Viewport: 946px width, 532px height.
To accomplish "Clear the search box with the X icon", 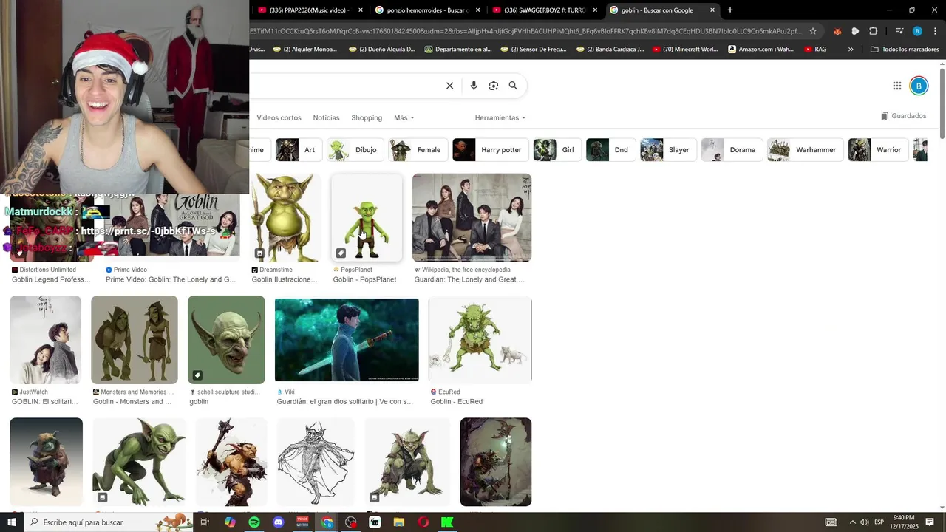I will pyautogui.click(x=449, y=86).
